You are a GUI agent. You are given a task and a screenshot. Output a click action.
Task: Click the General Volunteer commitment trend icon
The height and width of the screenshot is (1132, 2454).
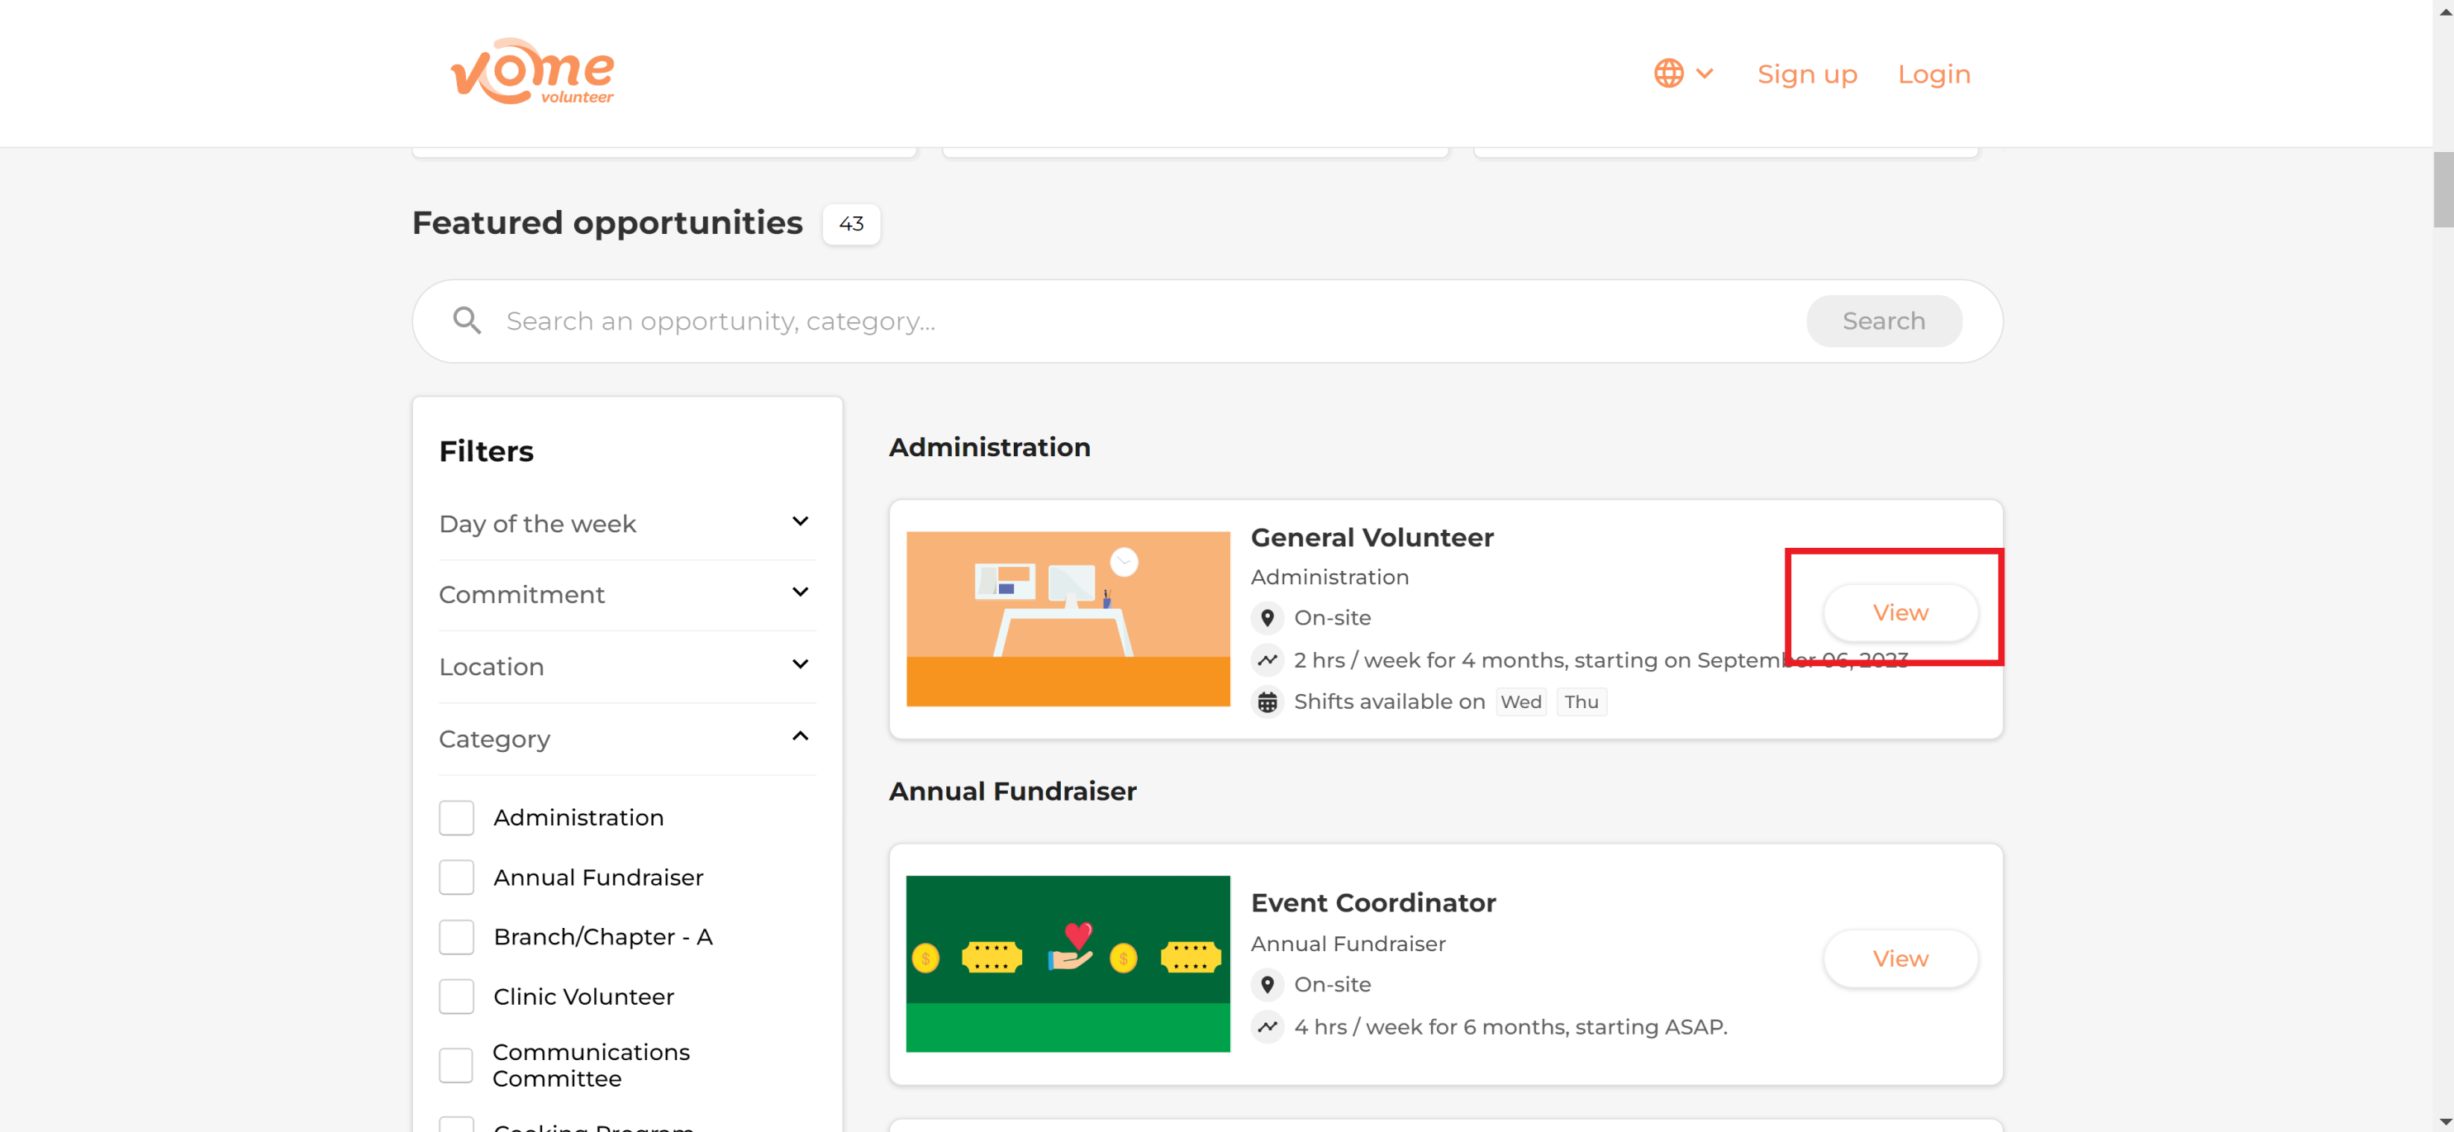(x=1267, y=659)
